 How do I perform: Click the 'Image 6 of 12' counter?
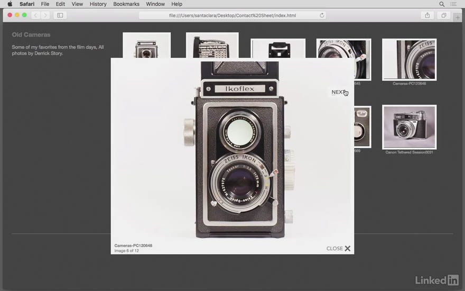(x=127, y=251)
